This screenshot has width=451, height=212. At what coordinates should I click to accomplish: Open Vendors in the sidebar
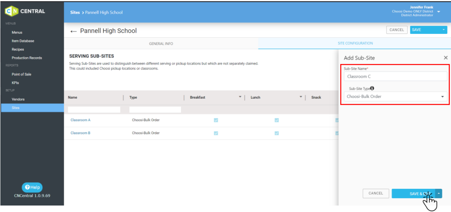pyautogui.click(x=18, y=99)
